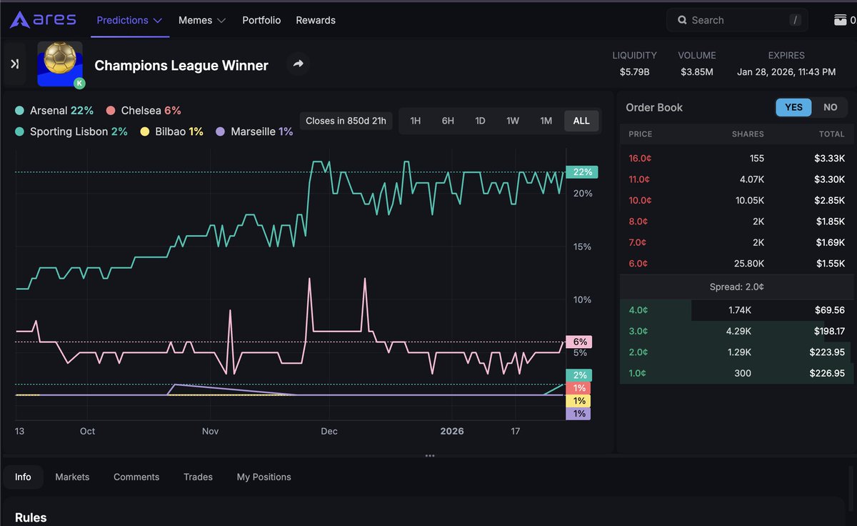This screenshot has width=857, height=526.
Task: Toggle Chelsea series in chart legend
Action: [x=144, y=110]
